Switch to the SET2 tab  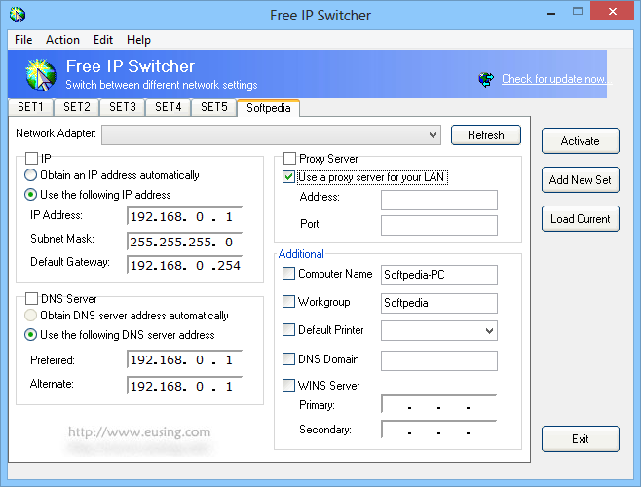coord(76,107)
